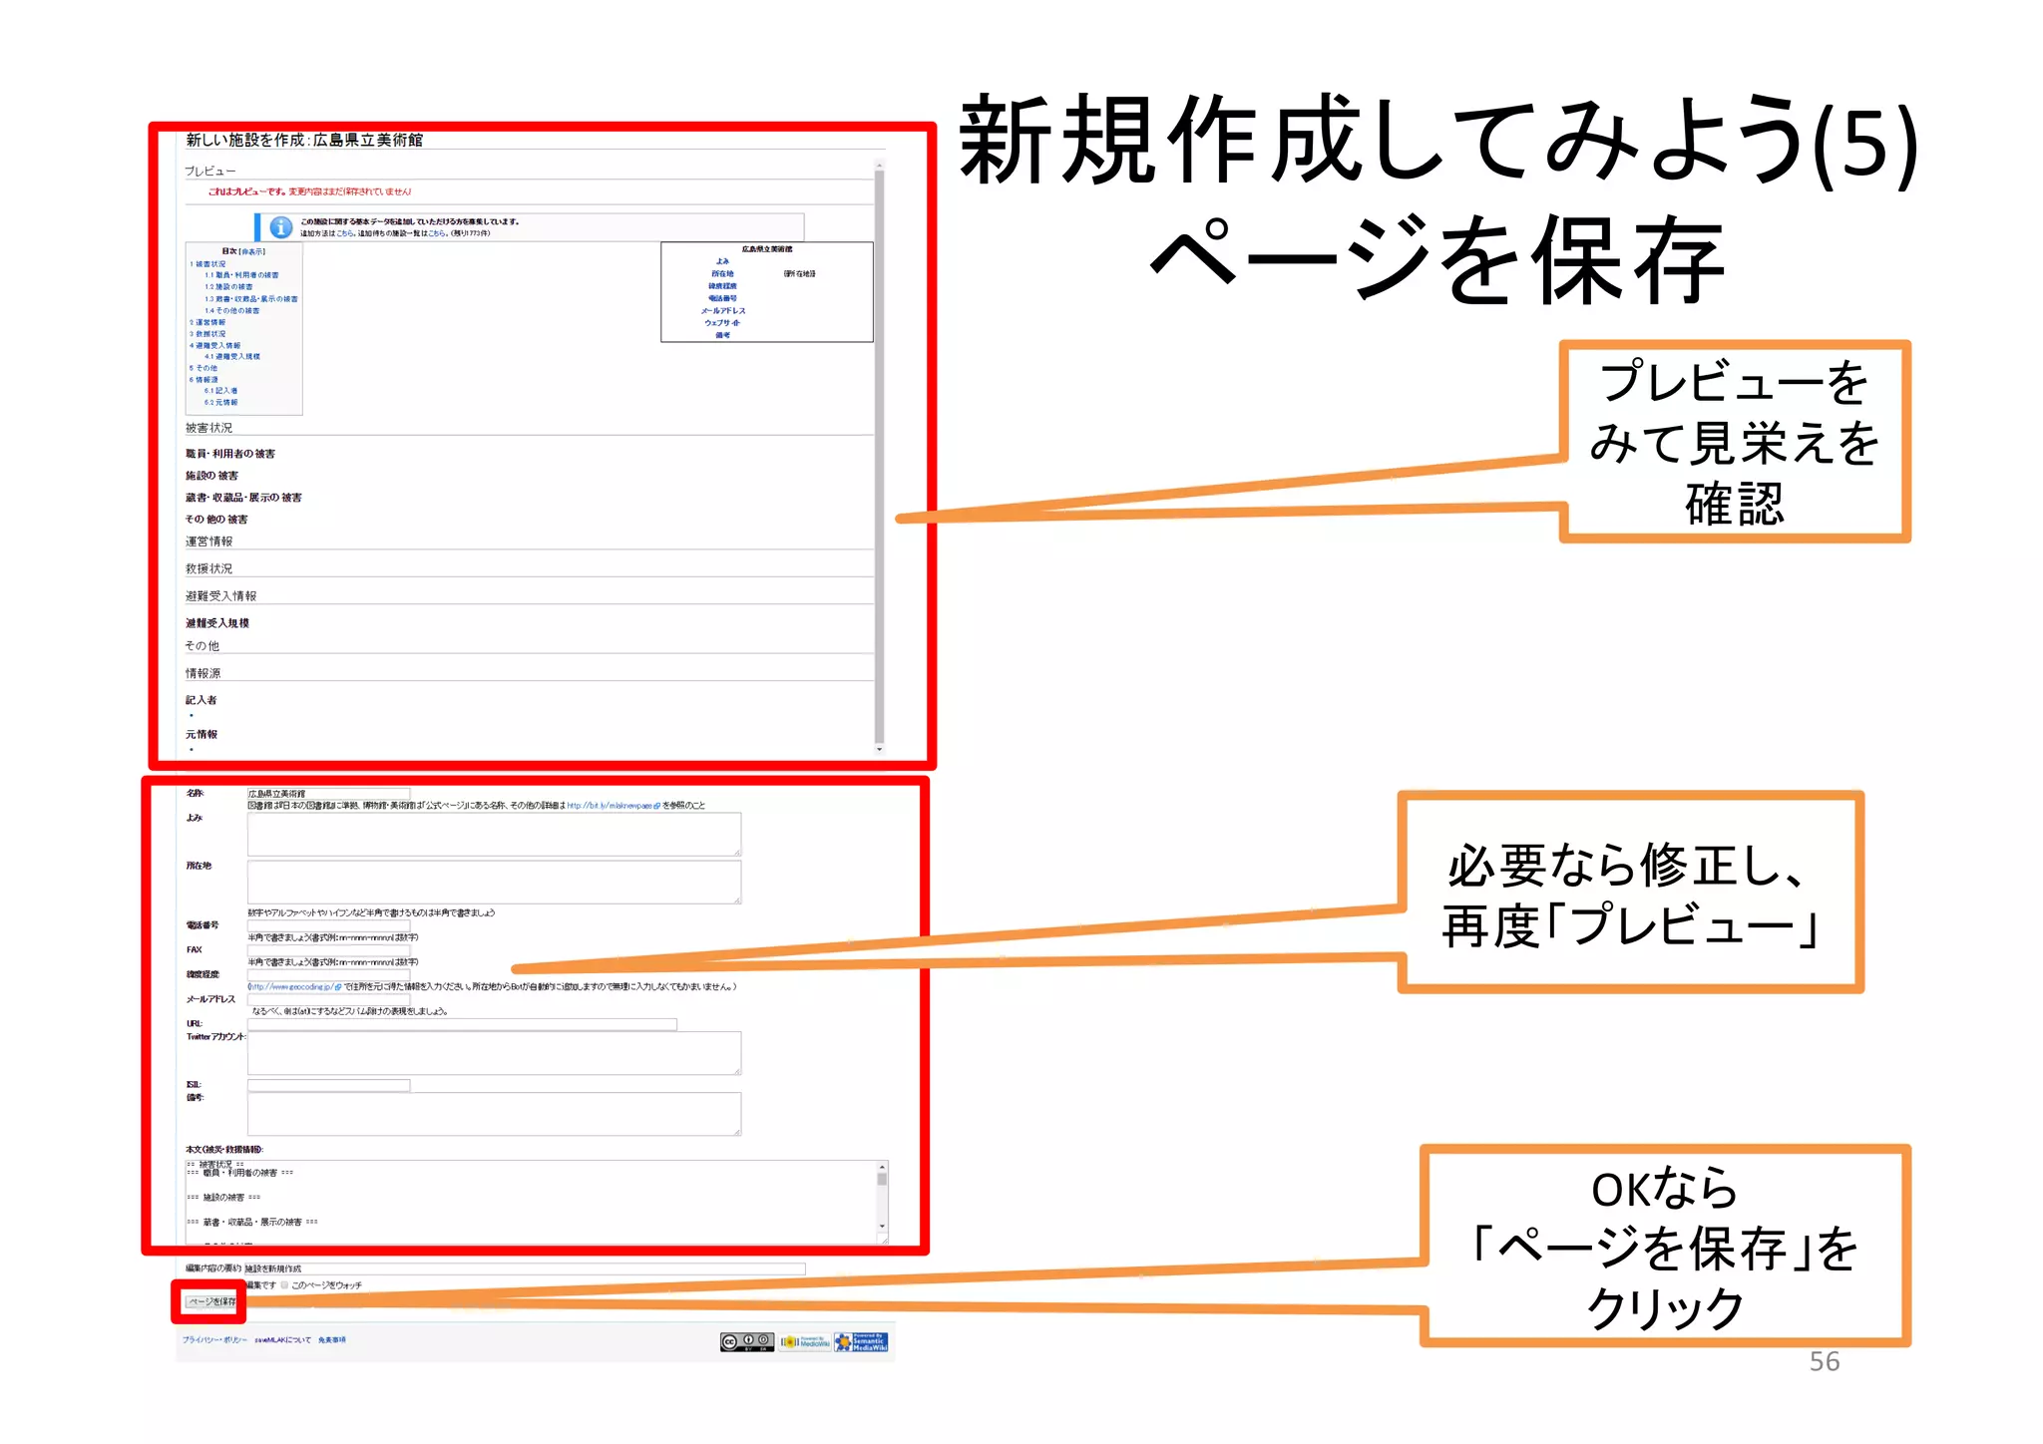Image resolution: width=2043 pixels, height=1444 pixels.
Task: Click the external link icon after bit.ly URL
Action: coord(656,806)
